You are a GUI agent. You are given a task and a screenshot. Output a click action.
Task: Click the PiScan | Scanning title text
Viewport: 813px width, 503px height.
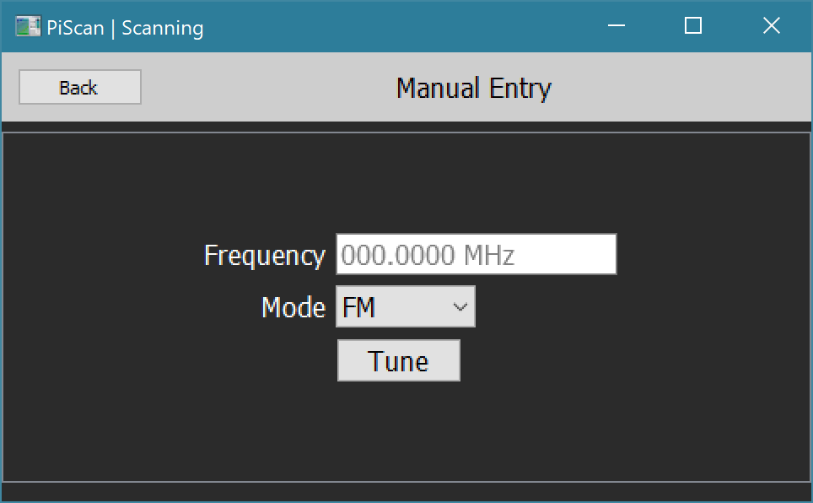pyautogui.click(x=125, y=28)
